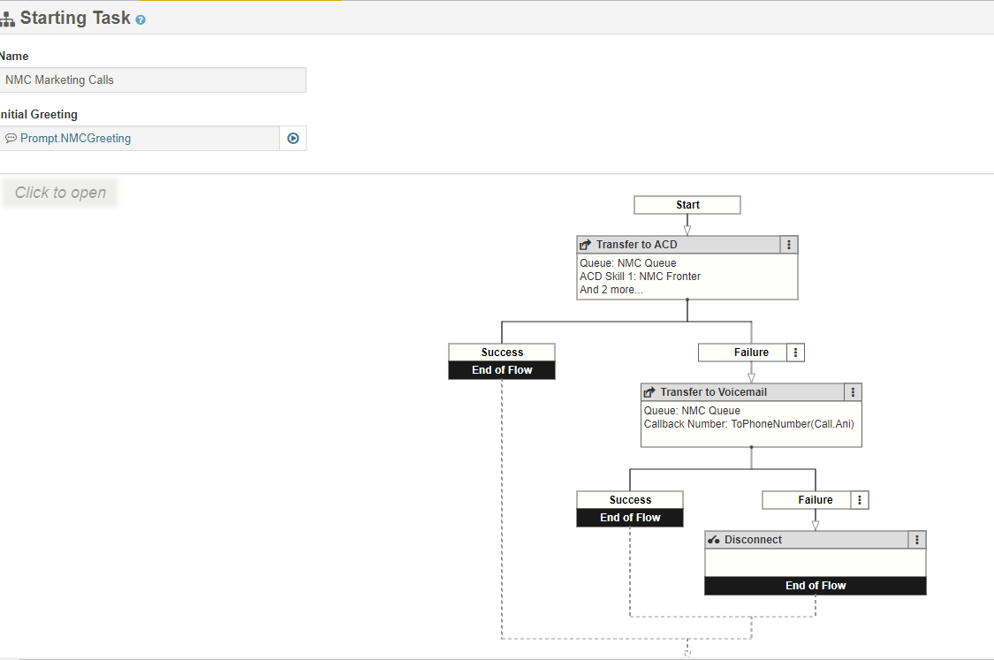Image resolution: width=994 pixels, height=660 pixels.
Task: Click the Starting Task hierarchy icon
Action: 8,19
